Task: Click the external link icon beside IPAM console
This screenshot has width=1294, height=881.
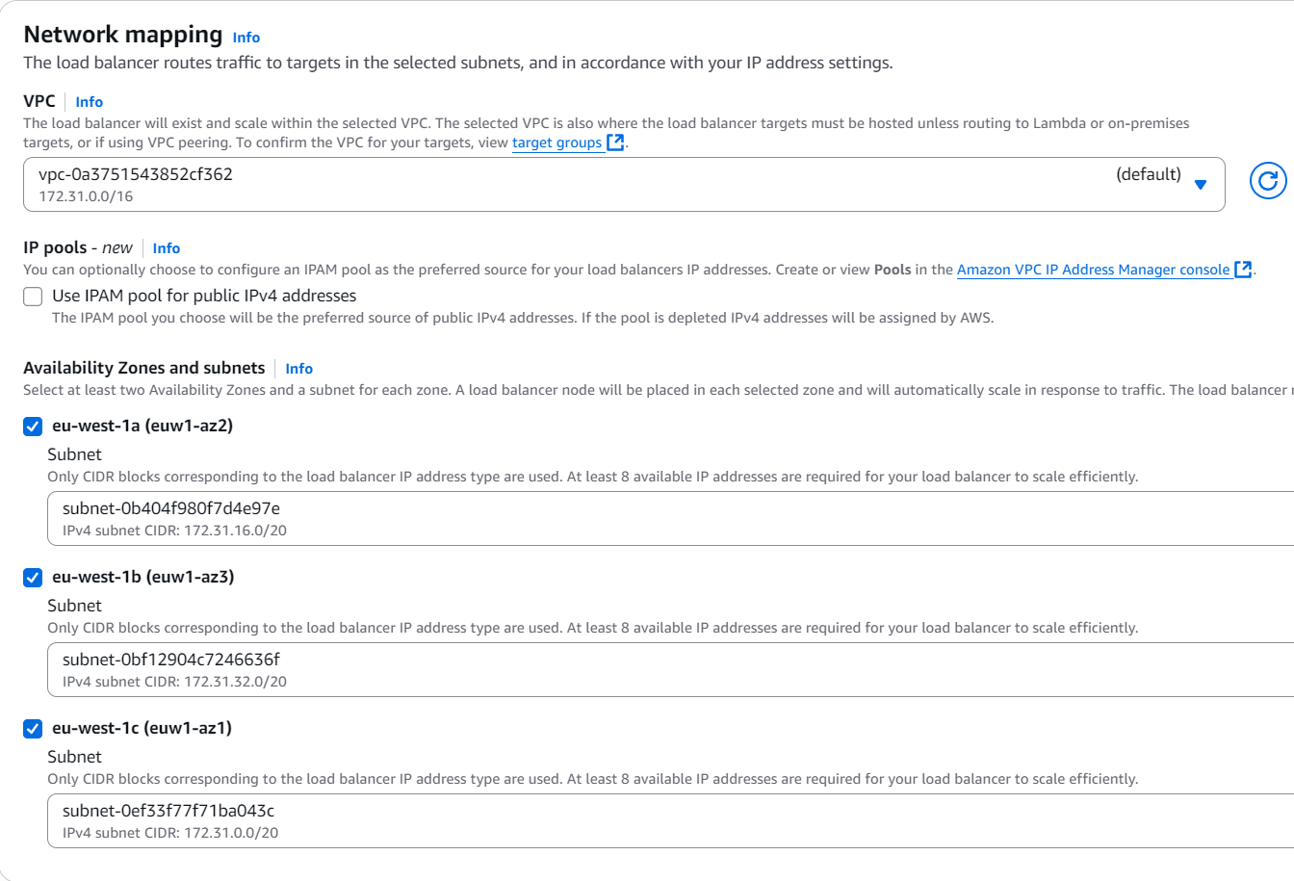Action: tap(1243, 270)
